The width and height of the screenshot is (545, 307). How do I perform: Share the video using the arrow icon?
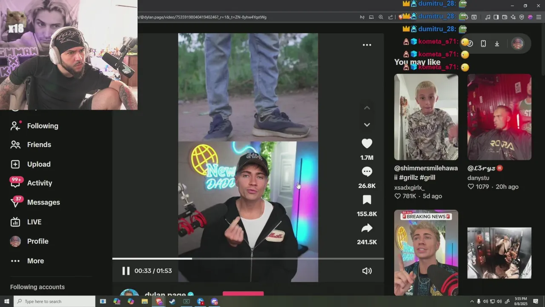[x=367, y=228]
